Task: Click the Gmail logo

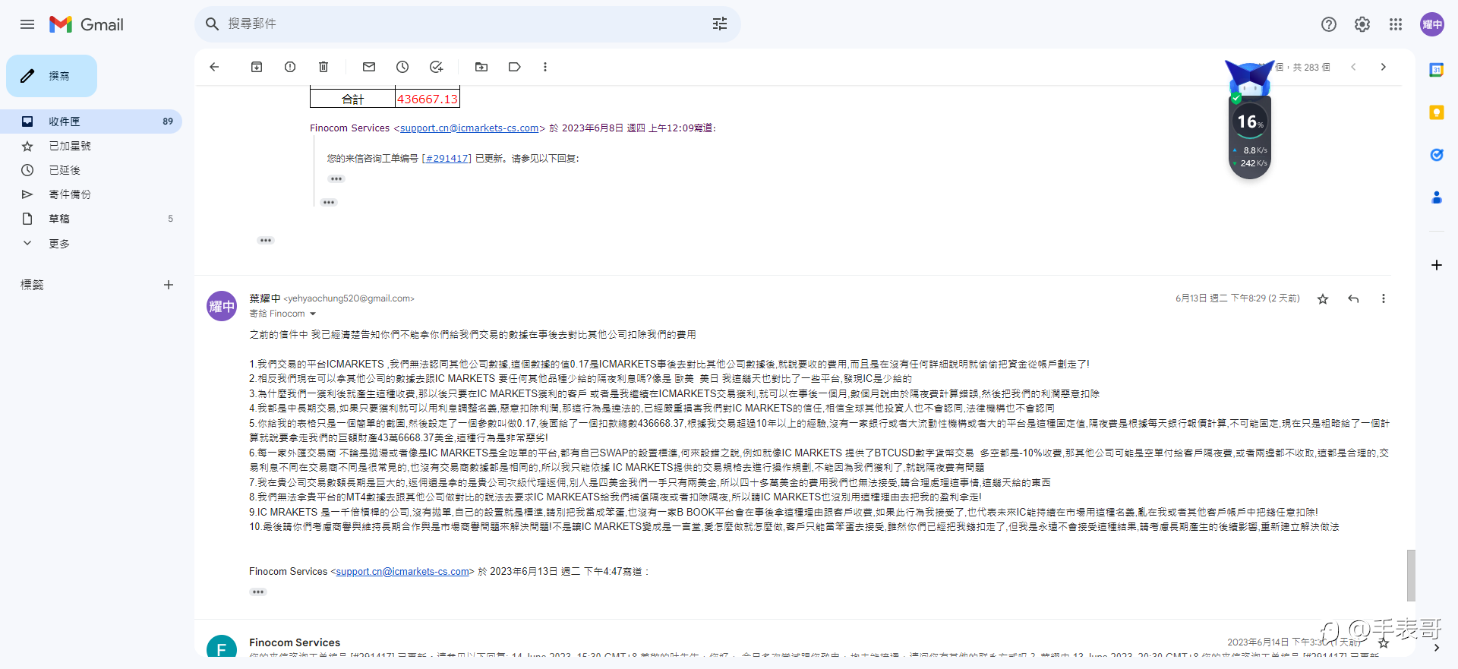Action: coord(87,24)
